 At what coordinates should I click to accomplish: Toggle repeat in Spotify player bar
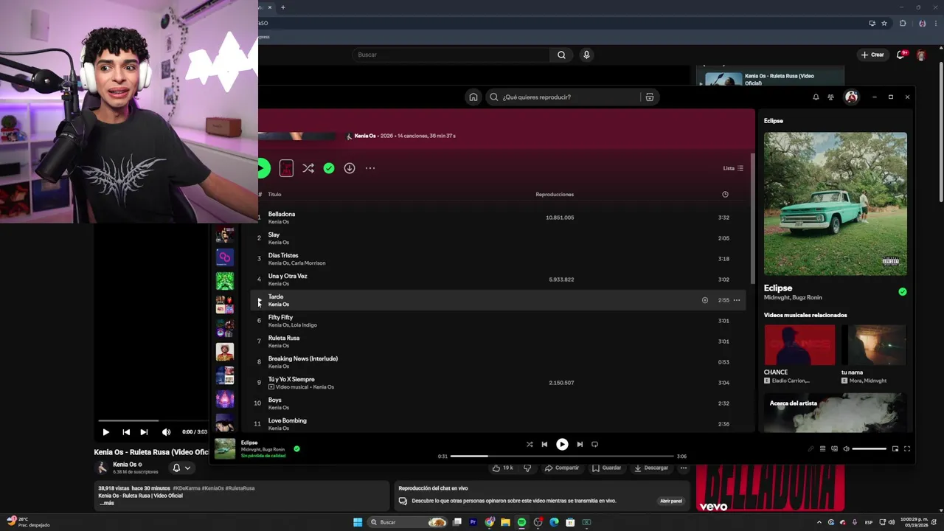[x=594, y=444]
